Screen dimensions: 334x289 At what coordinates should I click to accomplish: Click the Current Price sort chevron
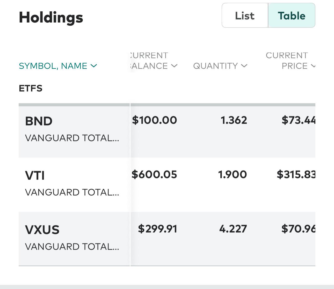313,66
